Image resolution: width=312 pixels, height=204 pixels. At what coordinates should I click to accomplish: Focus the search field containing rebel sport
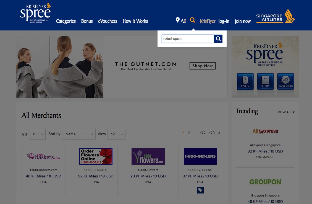point(188,39)
